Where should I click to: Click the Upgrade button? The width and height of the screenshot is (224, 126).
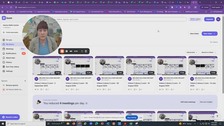tap(209, 19)
